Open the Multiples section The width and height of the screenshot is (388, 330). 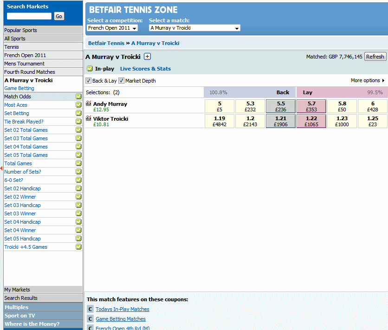pos(43,307)
